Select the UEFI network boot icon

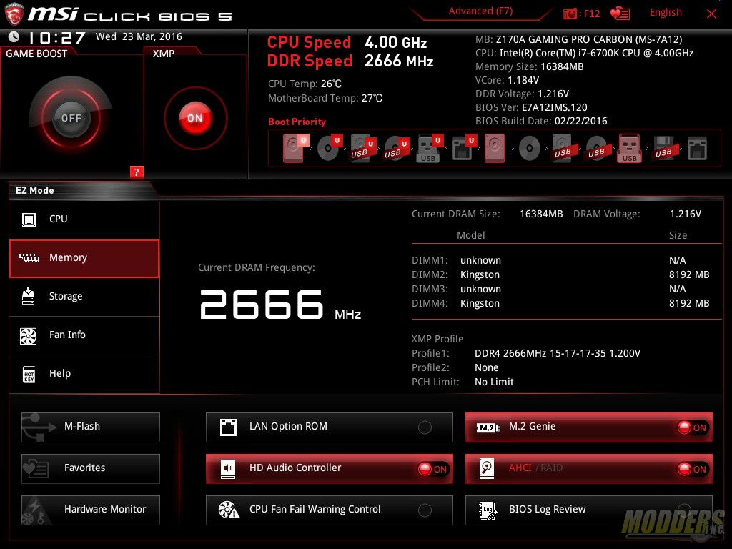pyautogui.click(x=464, y=148)
